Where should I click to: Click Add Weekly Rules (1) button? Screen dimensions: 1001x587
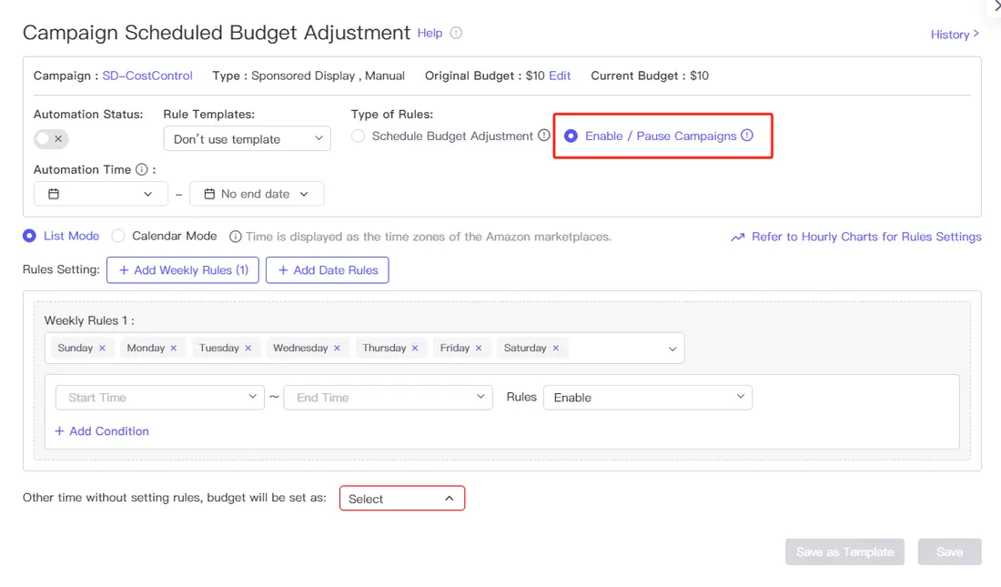tap(183, 270)
